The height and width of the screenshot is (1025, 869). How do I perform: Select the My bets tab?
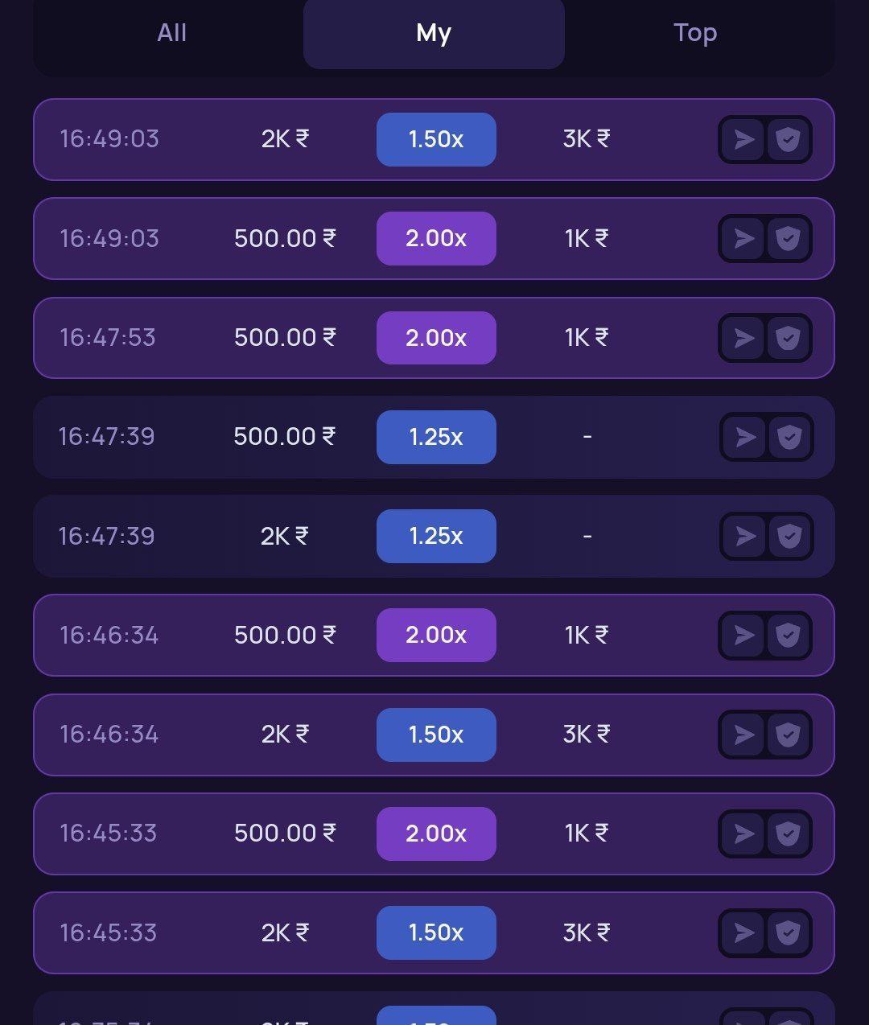tap(434, 33)
